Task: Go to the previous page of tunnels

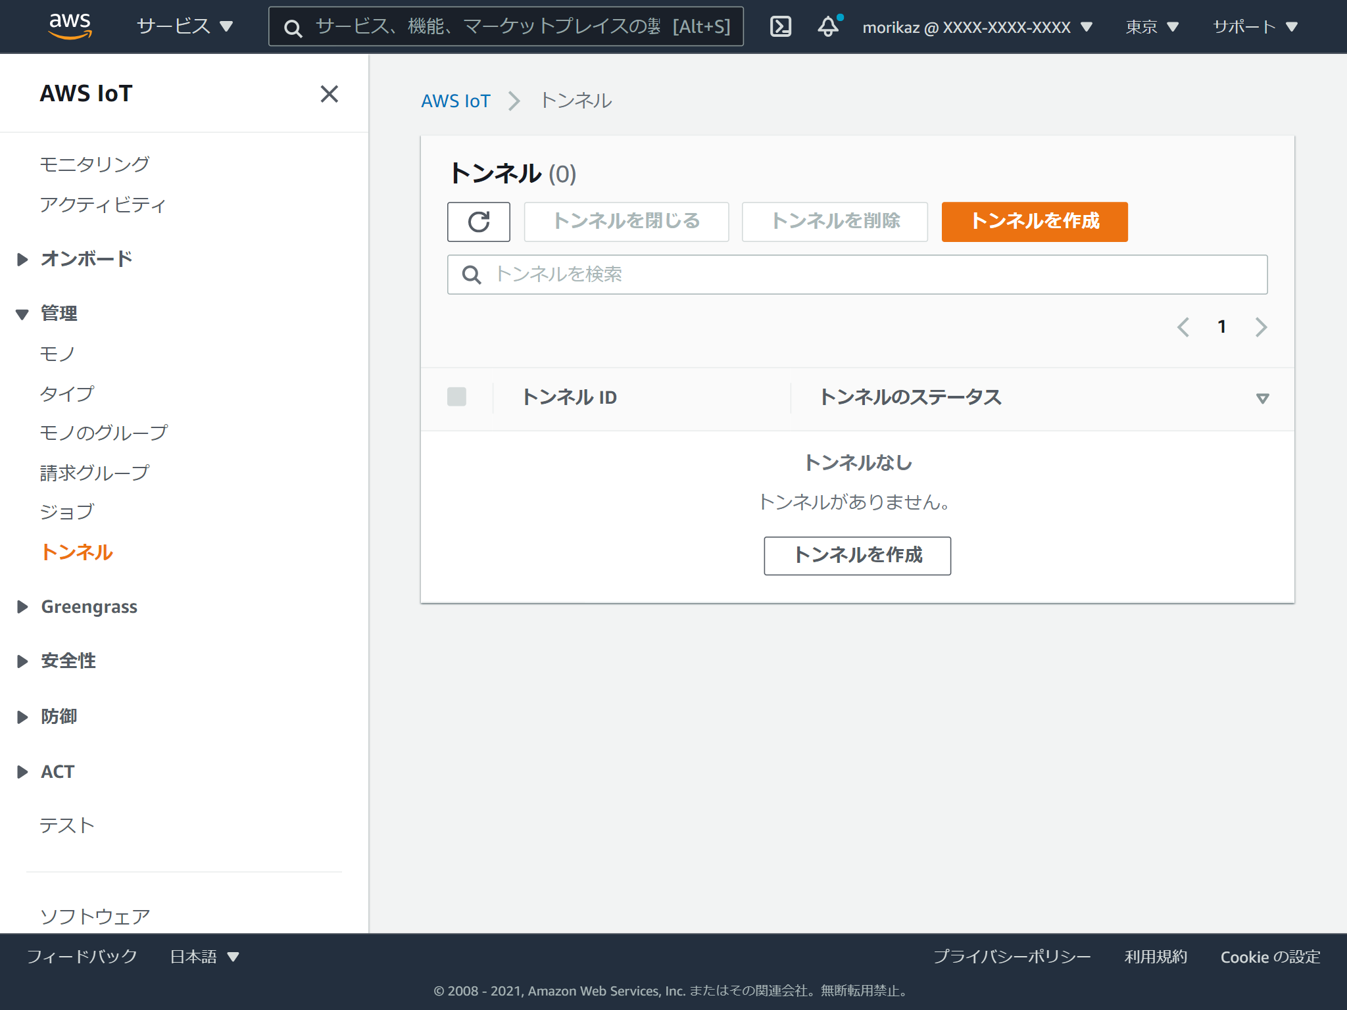Action: tap(1183, 327)
